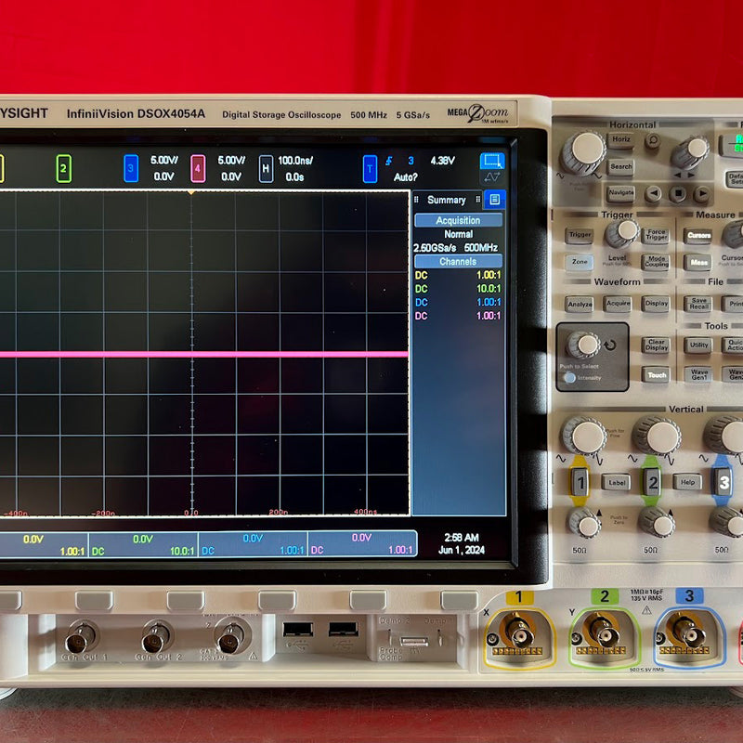The width and height of the screenshot is (743, 743).
Task: Push the Label button
Action: tap(616, 482)
